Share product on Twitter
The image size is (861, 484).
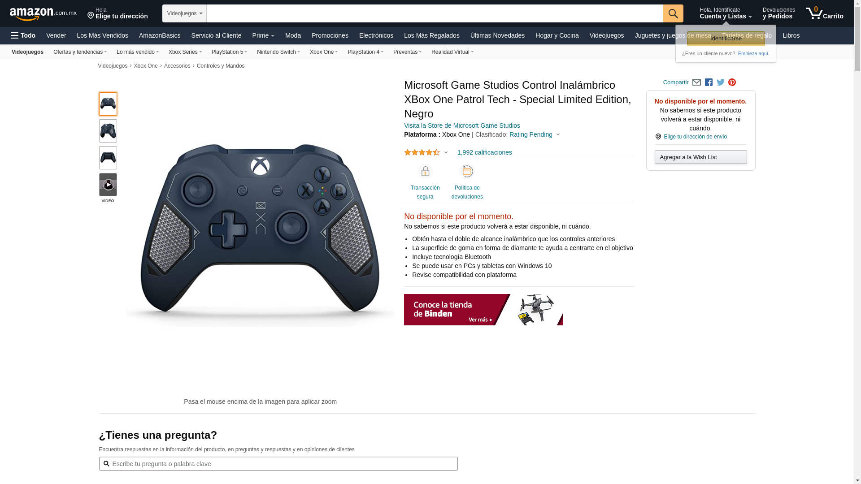tap(721, 82)
